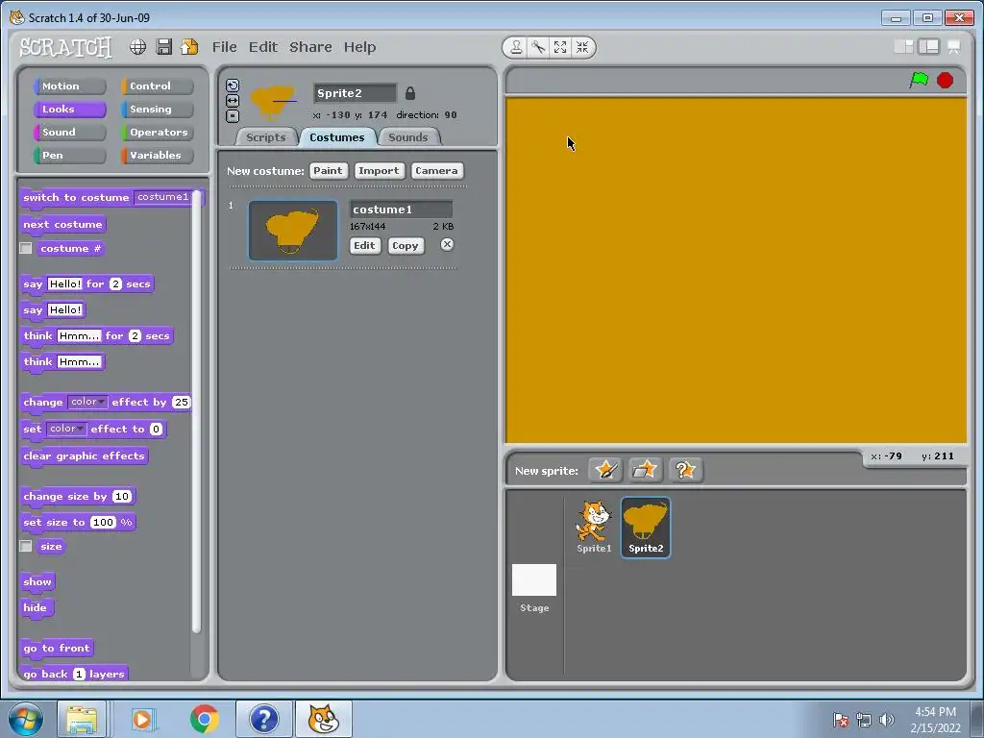Edit costume1 with the Edit button
This screenshot has height=738, width=984.
click(364, 245)
